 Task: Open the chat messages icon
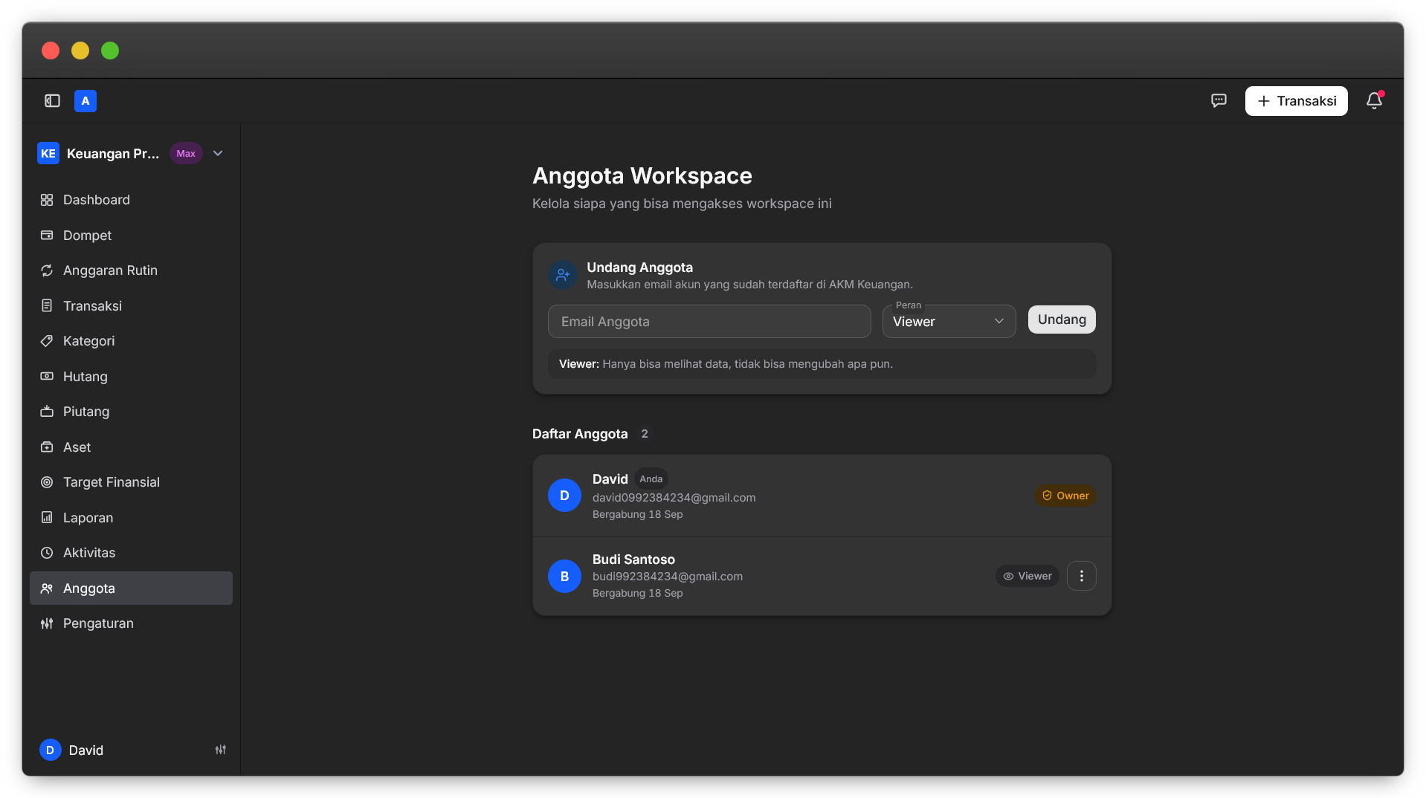(x=1219, y=101)
